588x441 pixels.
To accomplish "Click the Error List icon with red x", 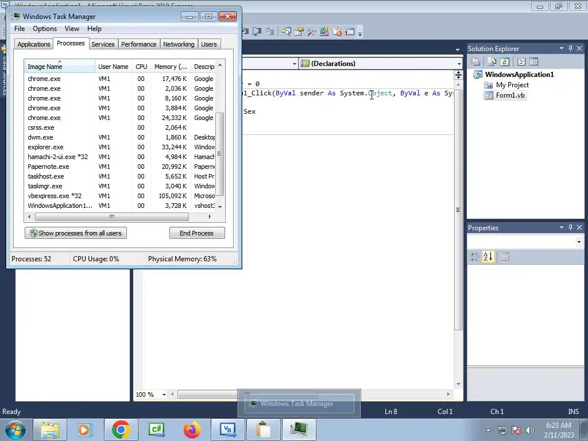I will pos(337,32).
